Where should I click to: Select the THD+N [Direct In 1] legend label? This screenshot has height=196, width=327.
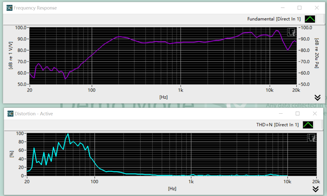click(277, 125)
